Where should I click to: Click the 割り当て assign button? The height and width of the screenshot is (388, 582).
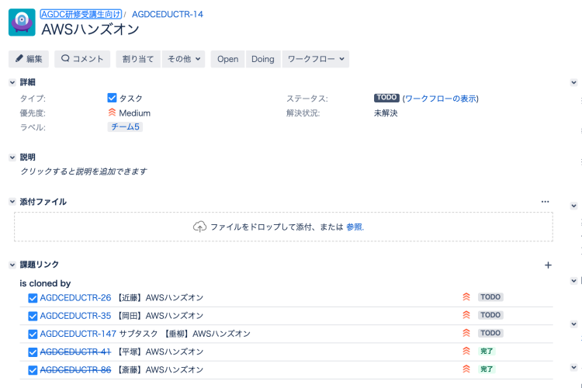pyautogui.click(x=138, y=59)
